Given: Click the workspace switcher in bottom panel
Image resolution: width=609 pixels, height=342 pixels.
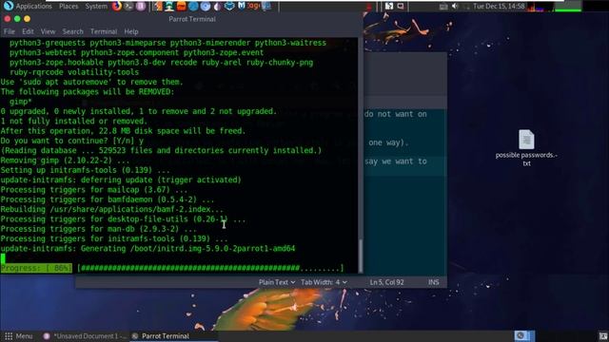Looking at the screenshot, I should (524, 335).
